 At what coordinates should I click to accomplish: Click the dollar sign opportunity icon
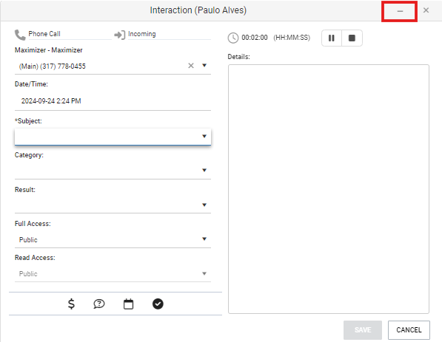coord(71,304)
